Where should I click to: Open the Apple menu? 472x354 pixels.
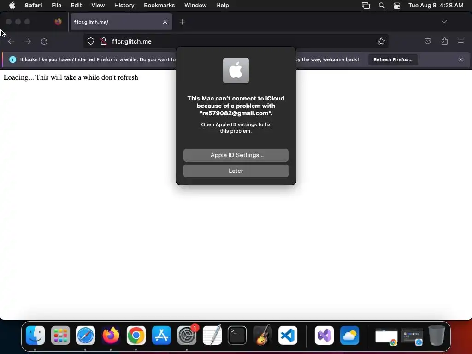click(12, 6)
